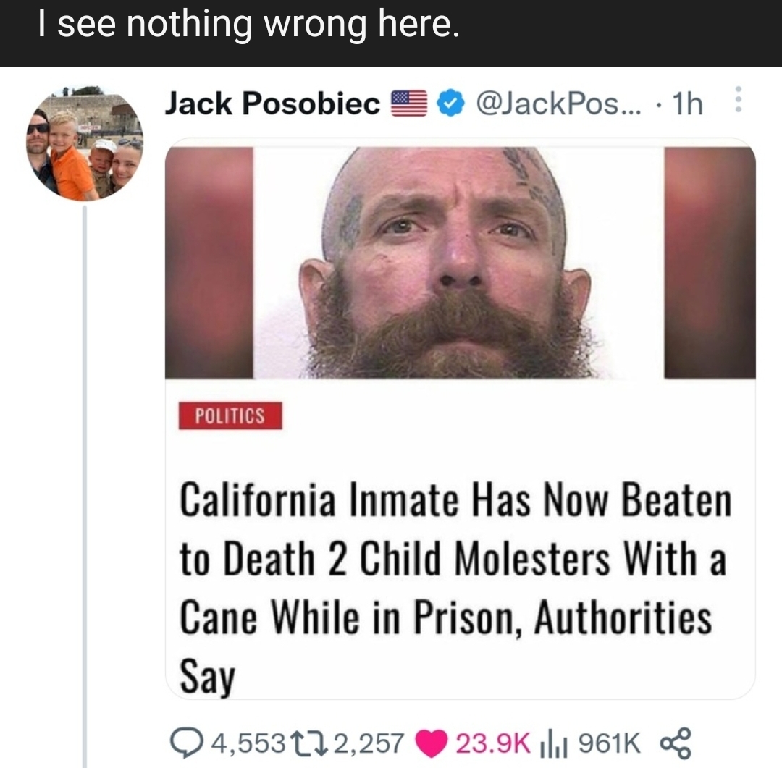This screenshot has width=782, height=768.
Task: Click the American flag emoji
Action: 409,104
